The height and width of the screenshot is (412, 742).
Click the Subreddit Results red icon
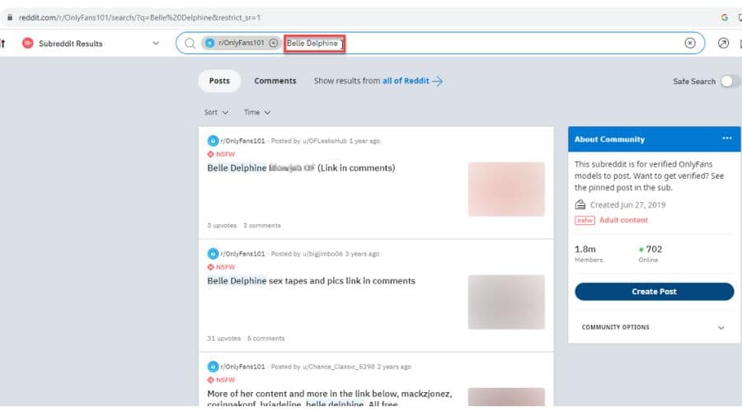[x=28, y=43]
